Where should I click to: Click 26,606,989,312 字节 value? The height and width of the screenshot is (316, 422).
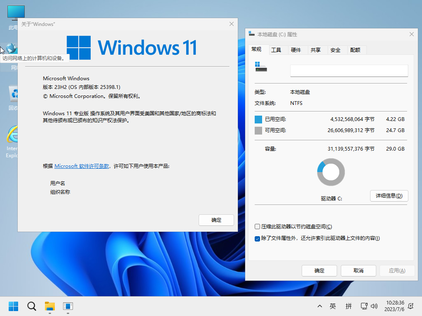pos(351,130)
